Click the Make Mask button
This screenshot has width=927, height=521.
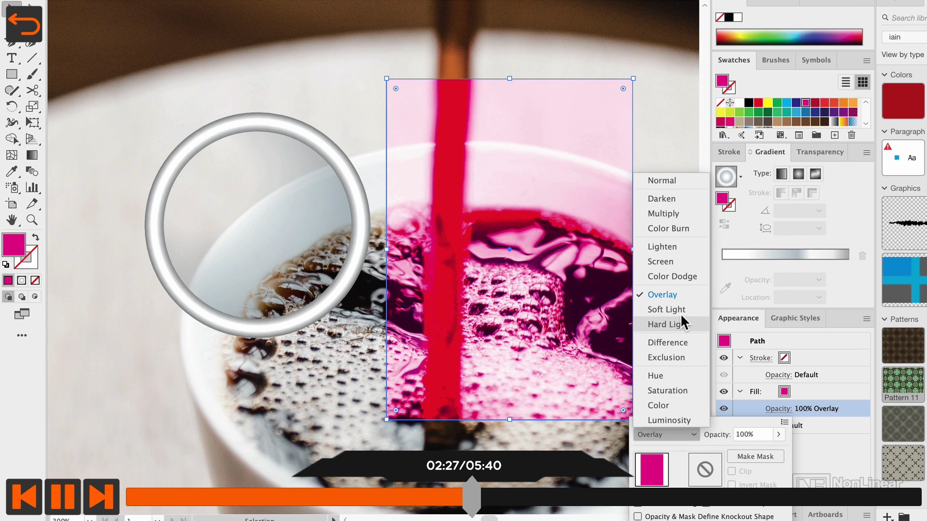point(755,456)
